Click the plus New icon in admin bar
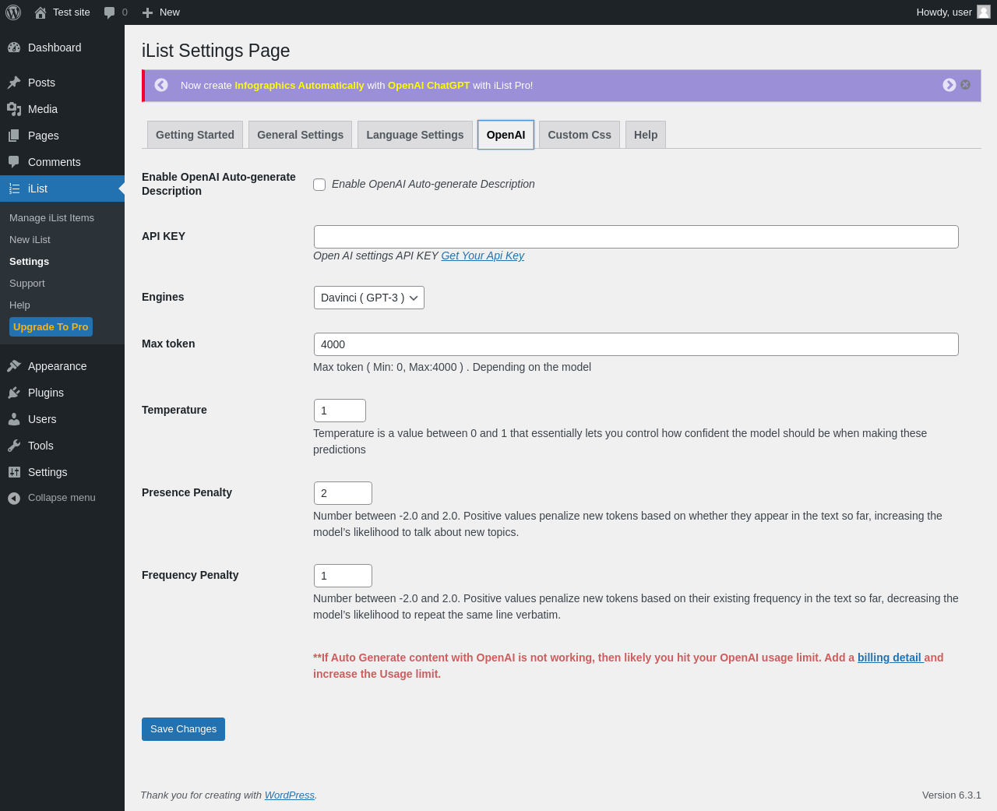Screen dimensions: 997x811 coord(147,12)
